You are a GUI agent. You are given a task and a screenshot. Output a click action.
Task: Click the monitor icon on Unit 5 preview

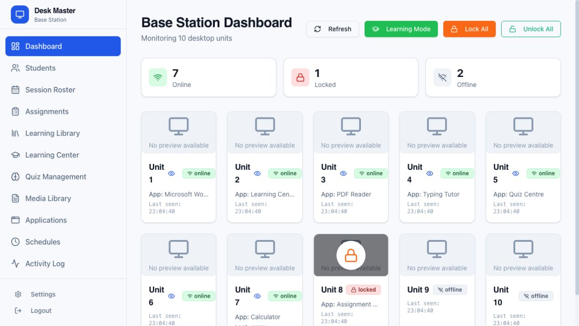click(523, 126)
